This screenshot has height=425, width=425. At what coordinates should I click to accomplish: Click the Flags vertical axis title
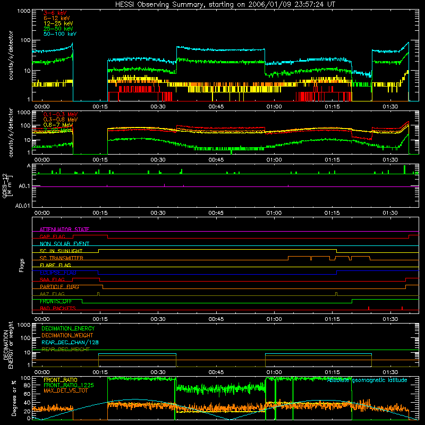point(22,265)
